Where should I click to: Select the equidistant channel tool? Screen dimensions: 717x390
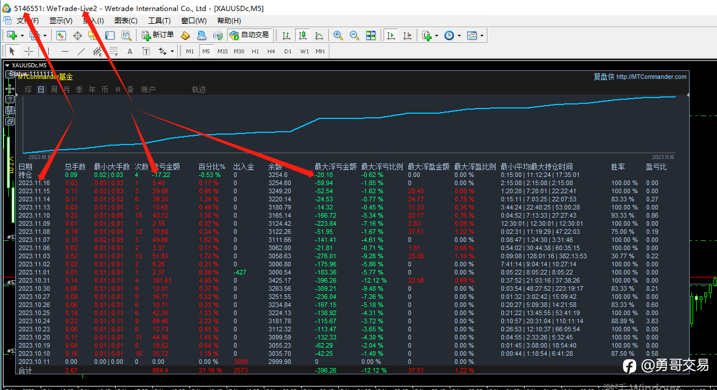(98, 51)
